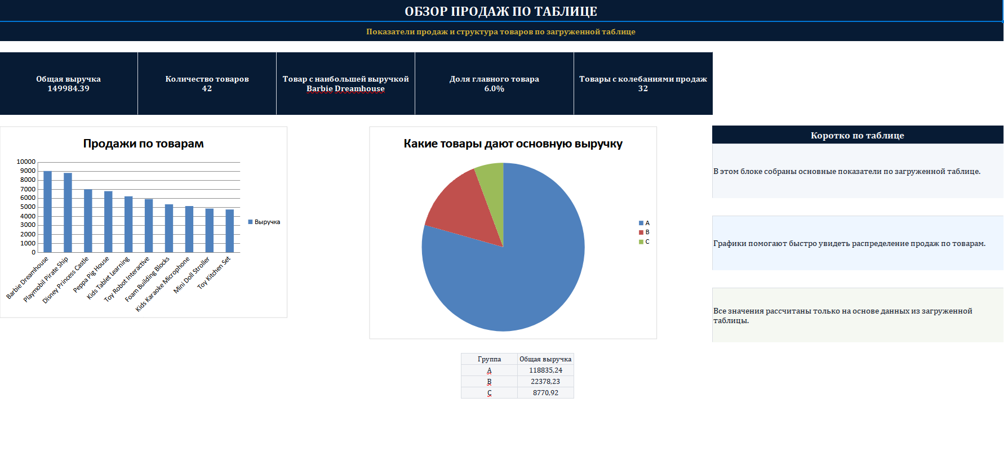The image size is (1004, 474).
Task: Click the Общая выручка KPI card
Action: tap(69, 83)
